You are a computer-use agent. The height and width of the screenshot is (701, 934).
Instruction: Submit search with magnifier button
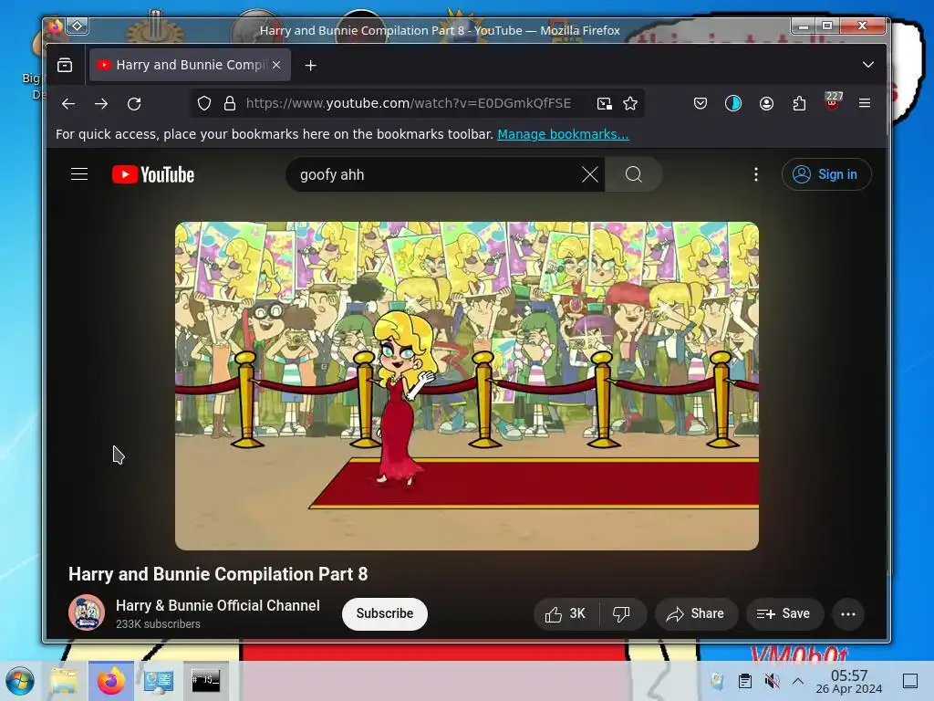point(633,174)
